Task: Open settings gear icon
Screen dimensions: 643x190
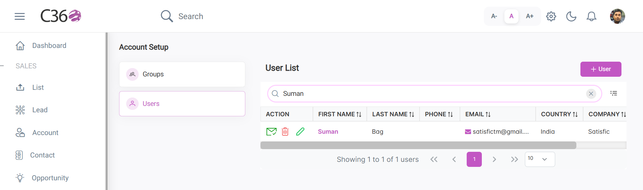Action: point(551,16)
